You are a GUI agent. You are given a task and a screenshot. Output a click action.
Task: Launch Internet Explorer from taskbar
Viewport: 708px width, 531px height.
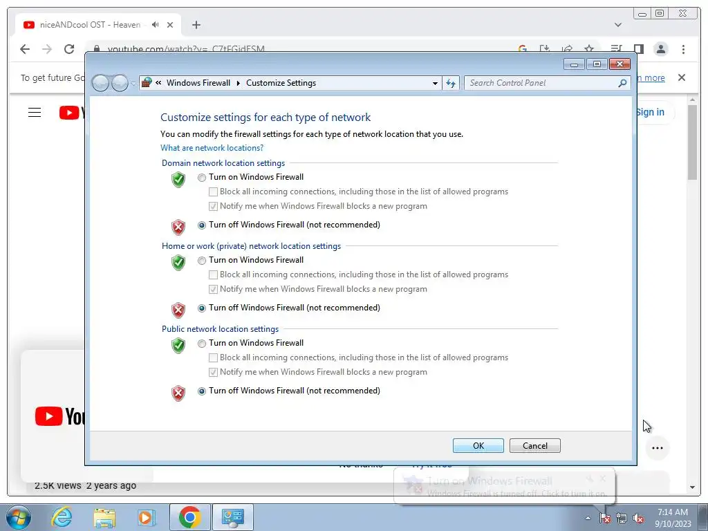point(62,517)
